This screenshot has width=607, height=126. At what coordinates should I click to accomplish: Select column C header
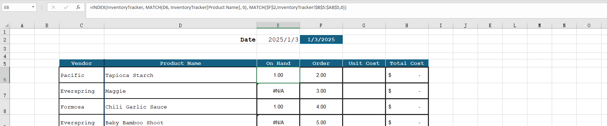coord(81,25)
